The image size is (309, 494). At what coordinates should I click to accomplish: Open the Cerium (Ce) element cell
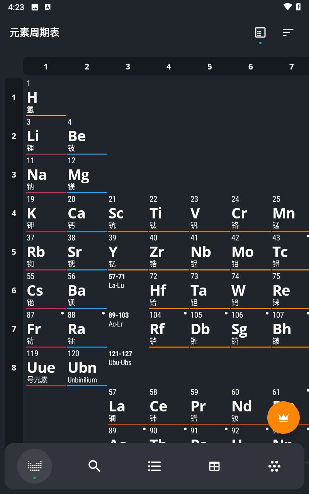pyautogui.click(x=168, y=406)
